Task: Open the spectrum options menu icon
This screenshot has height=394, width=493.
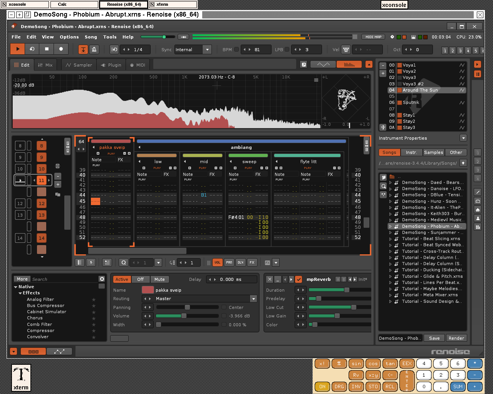Action: tap(316, 80)
